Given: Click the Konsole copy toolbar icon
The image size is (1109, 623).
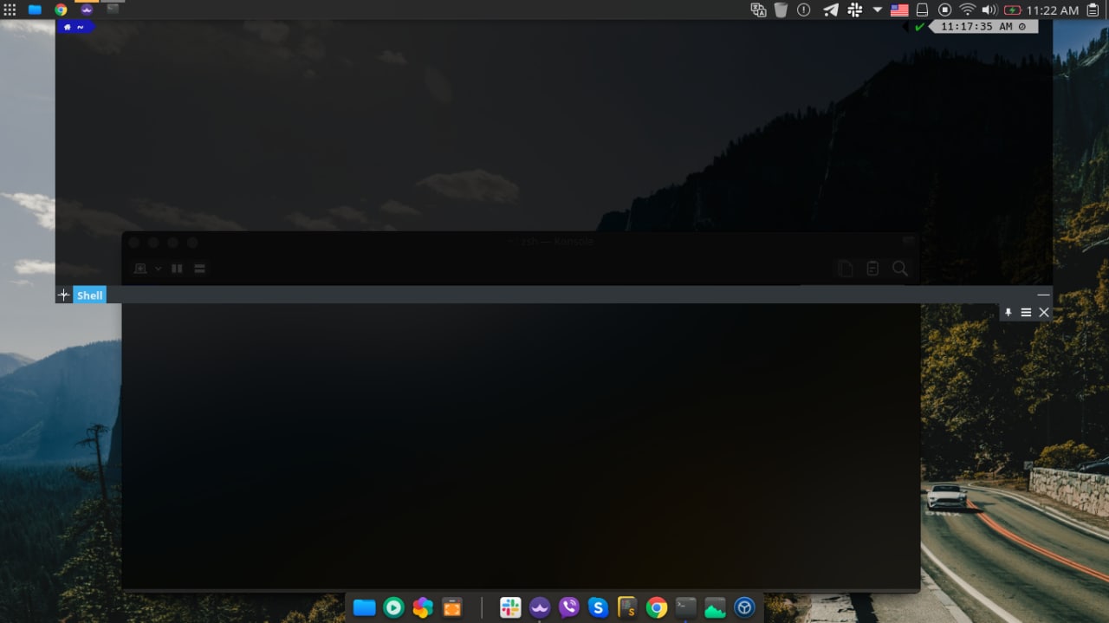Looking at the screenshot, I should click(845, 269).
